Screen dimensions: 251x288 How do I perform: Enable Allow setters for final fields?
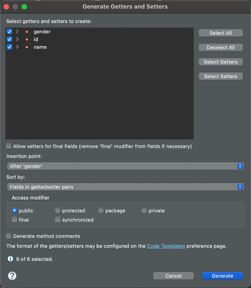pyautogui.click(x=9, y=146)
